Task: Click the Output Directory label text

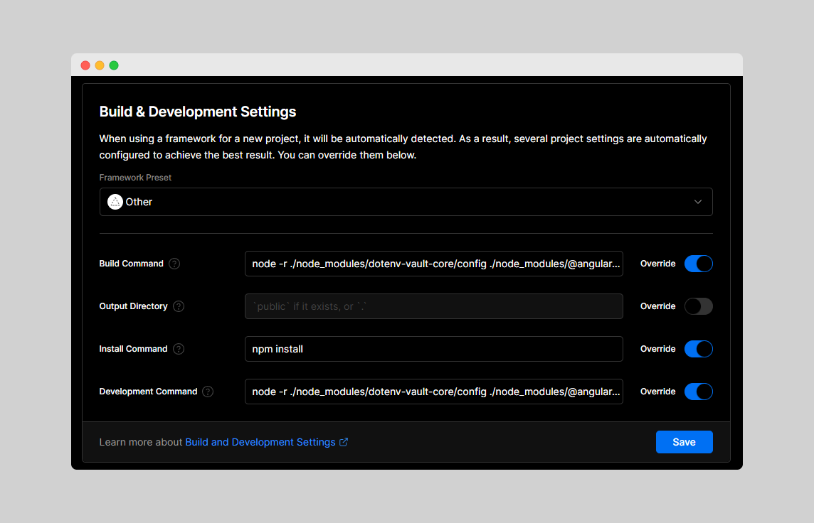Action: coord(134,306)
